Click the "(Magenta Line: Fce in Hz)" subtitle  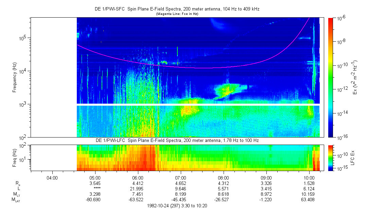tap(177, 14)
